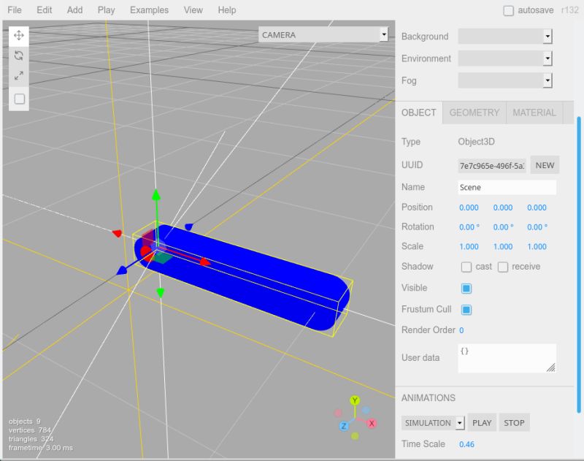
Task: Open the Add menu
Action: click(x=75, y=10)
